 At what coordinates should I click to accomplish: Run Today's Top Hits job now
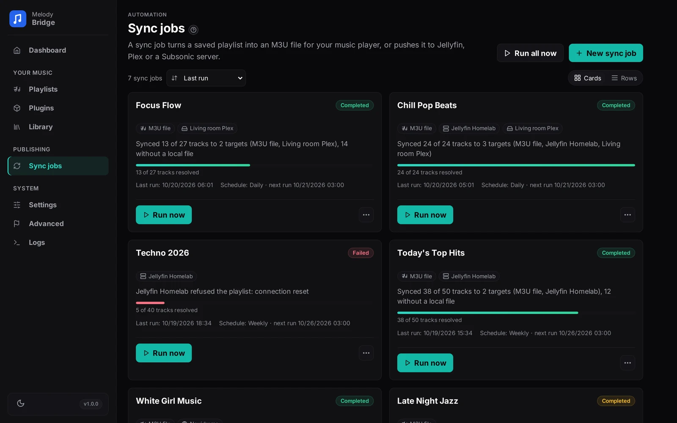tap(425, 363)
